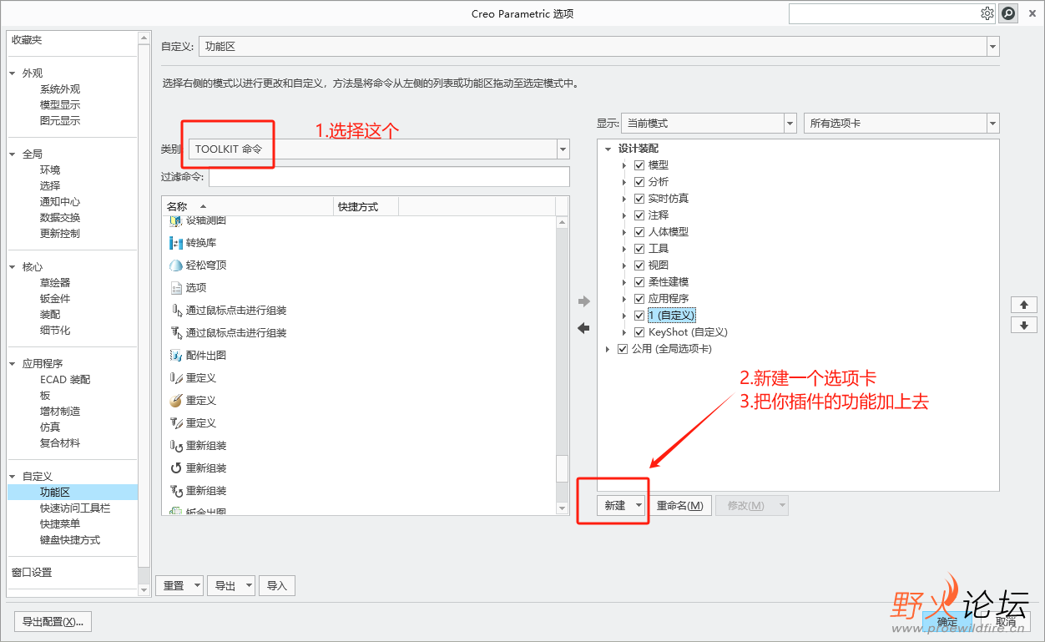Select 通过鼠标点击进行组装 with screw icon

coord(176,333)
